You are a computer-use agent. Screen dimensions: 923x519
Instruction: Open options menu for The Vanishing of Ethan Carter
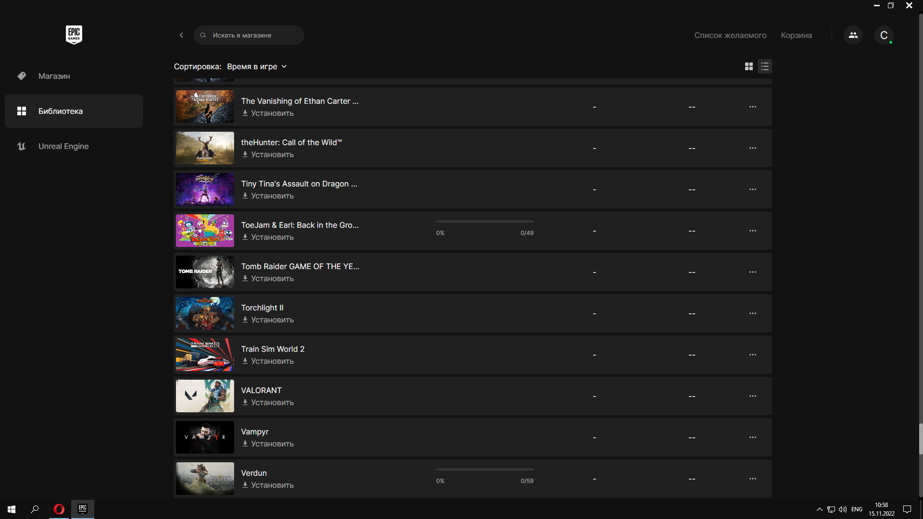752,107
